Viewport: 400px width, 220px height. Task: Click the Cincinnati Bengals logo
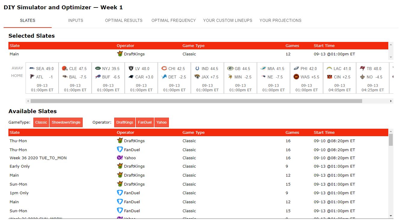[x=329, y=77]
